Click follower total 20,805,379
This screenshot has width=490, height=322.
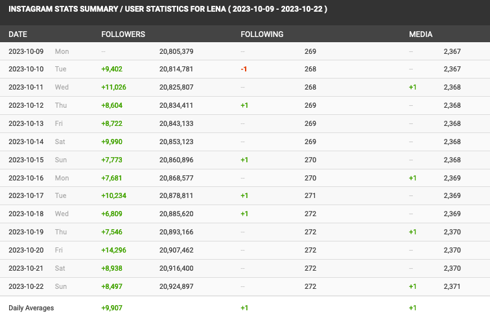pos(176,51)
